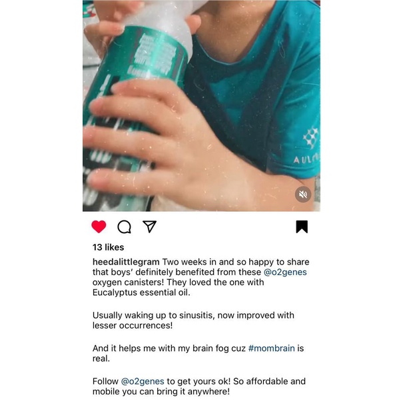The image size is (403, 403).
Task: Open @o2genes mention before 'oxygen canisters'
Action: pyautogui.click(x=285, y=272)
